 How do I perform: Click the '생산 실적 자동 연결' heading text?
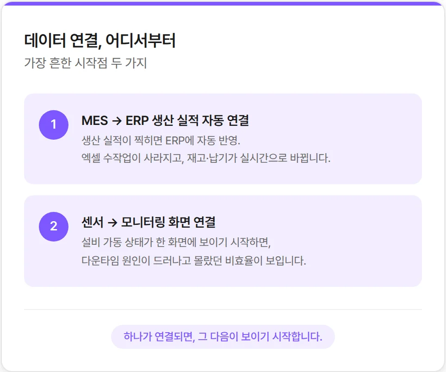(x=200, y=121)
